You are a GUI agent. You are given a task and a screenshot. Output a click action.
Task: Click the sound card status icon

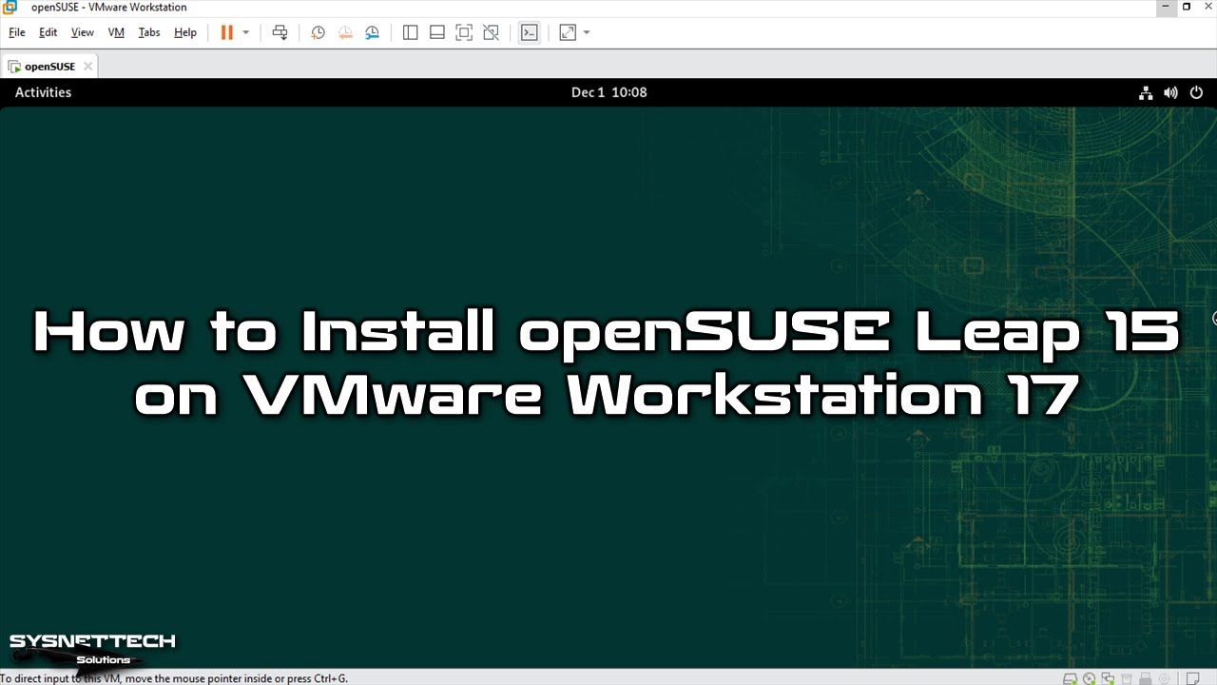(x=1166, y=679)
